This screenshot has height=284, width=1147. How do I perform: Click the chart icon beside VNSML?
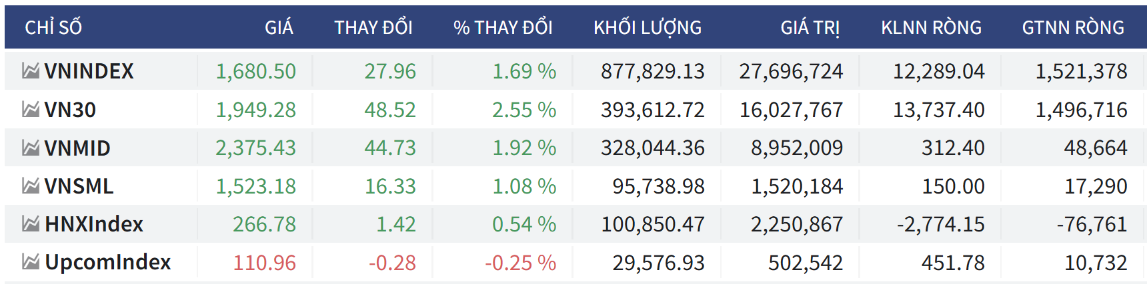point(30,186)
